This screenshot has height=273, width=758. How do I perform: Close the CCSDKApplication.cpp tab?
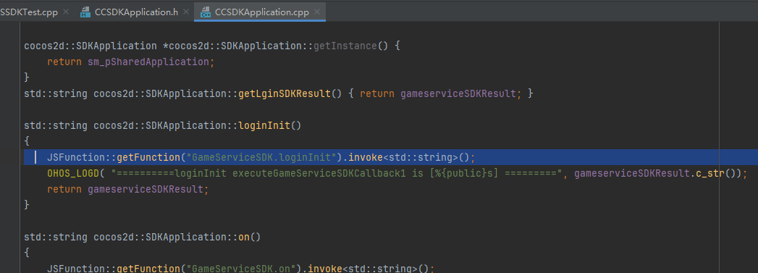(x=317, y=12)
